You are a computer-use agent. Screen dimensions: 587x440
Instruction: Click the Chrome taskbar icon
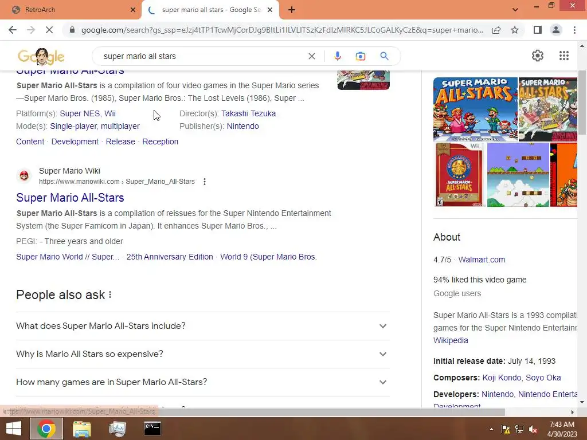click(x=46, y=429)
